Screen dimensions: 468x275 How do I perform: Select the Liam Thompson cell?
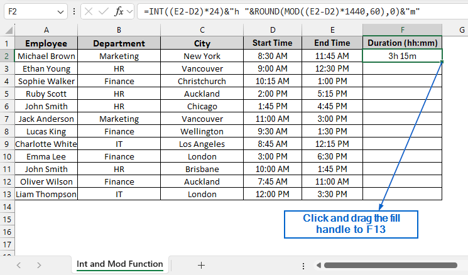coord(46,194)
